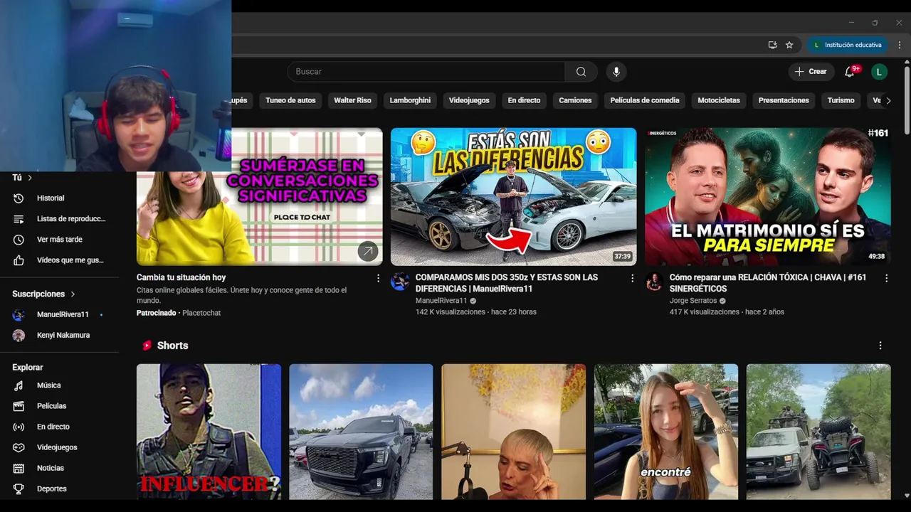The image size is (911, 512).
Task: Open the short captioned encontré
Action: [x=666, y=432]
